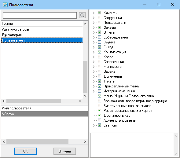
Task: Expand the История изменений node
Action: [94, 91]
